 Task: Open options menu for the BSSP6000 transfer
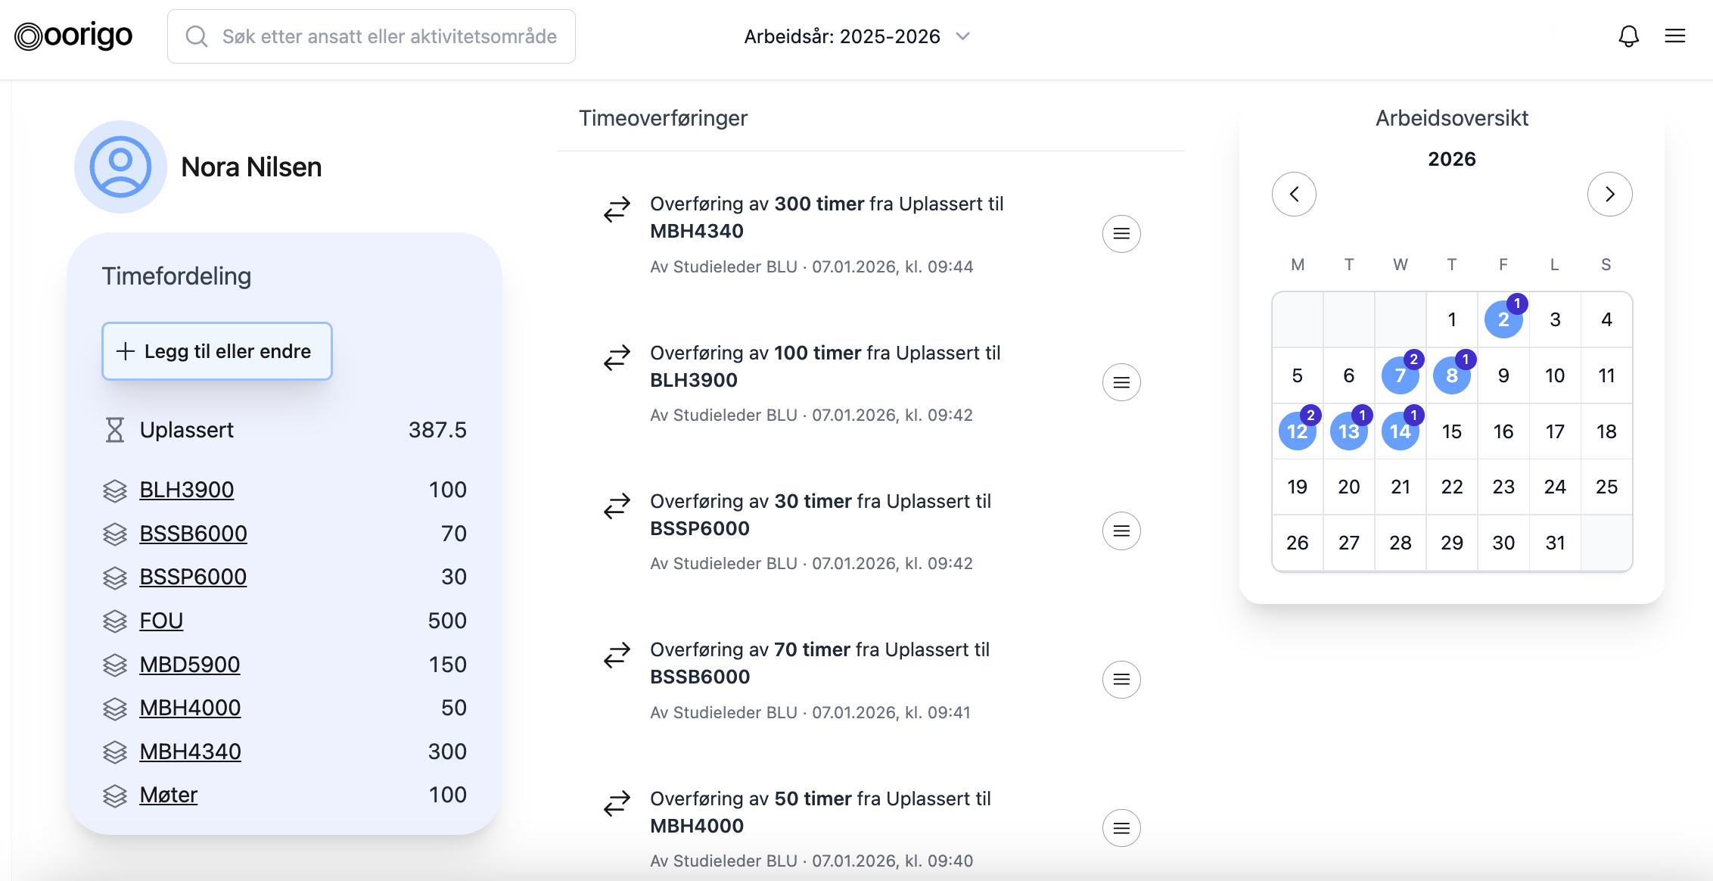pyautogui.click(x=1121, y=531)
